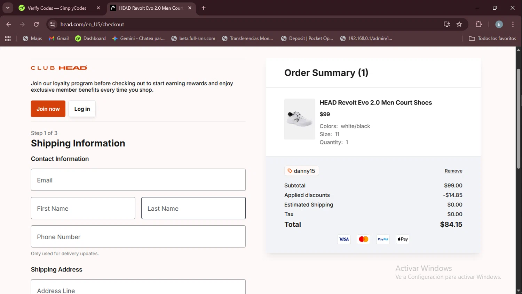Click HEAD Revolt Evo 2.0 Men Court Shoes title
Image resolution: width=522 pixels, height=294 pixels.
click(375, 102)
